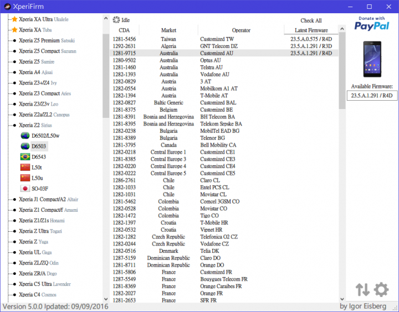Viewport: 399px width, 312px height.
Task: Select the Telefonica O2 CZ row
Action: coord(224,237)
